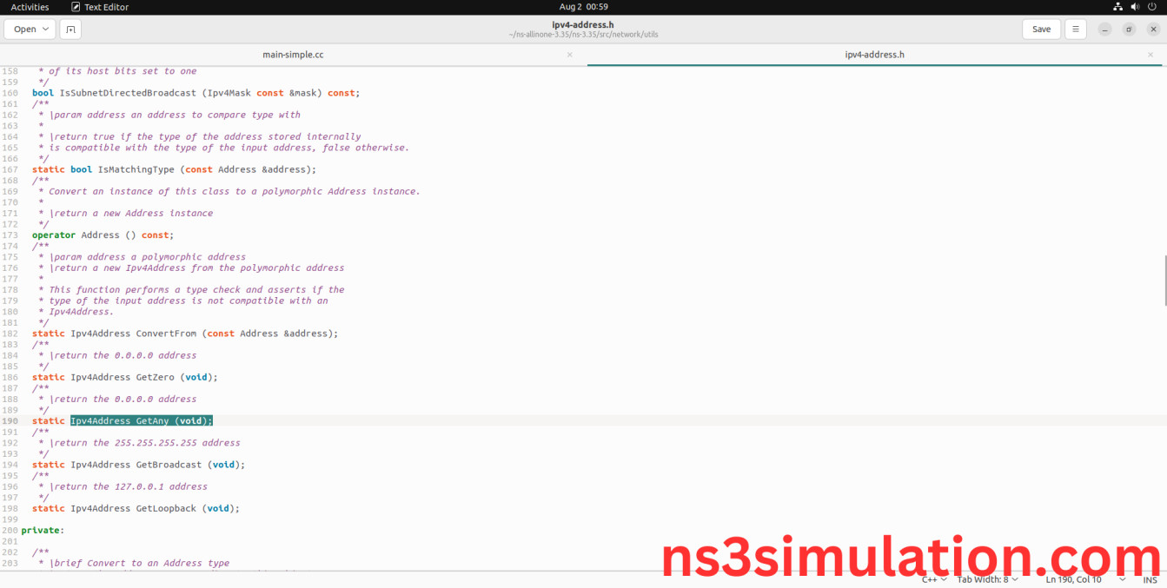This screenshot has height=588, width=1167.
Task: Select the ipv4-address.h tab
Action: pyautogui.click(x=874, y=55)
